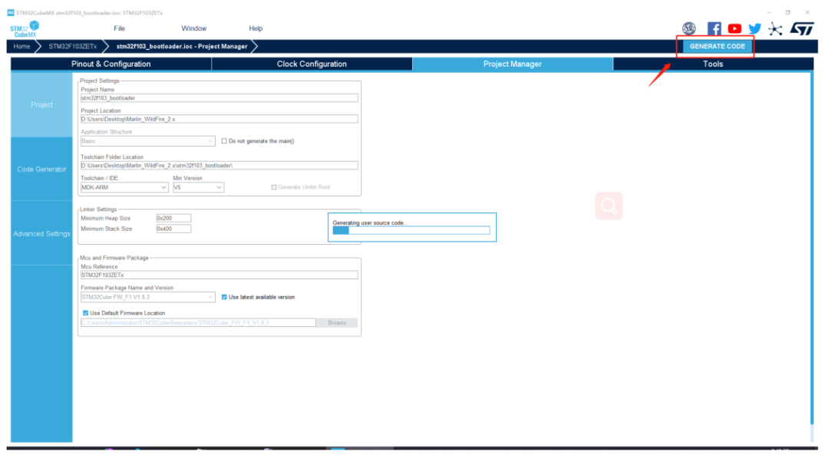The height and width of the screenshot is (458, 829).
Task: Click the magnifier search overlay icon
Action: (609, 206)
